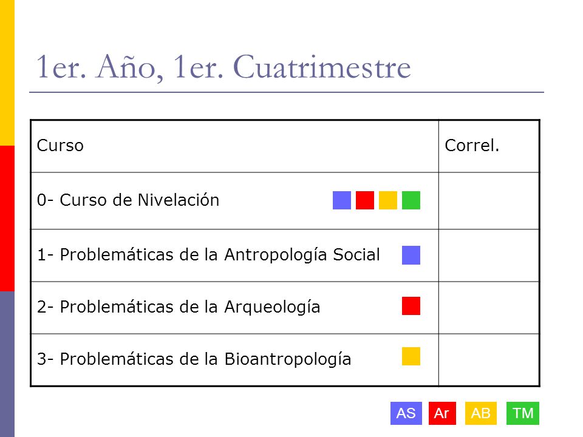This screenshot has height=437, width=583.
Task: Click red square beside Arqueología course
Action: coord(411,306)
